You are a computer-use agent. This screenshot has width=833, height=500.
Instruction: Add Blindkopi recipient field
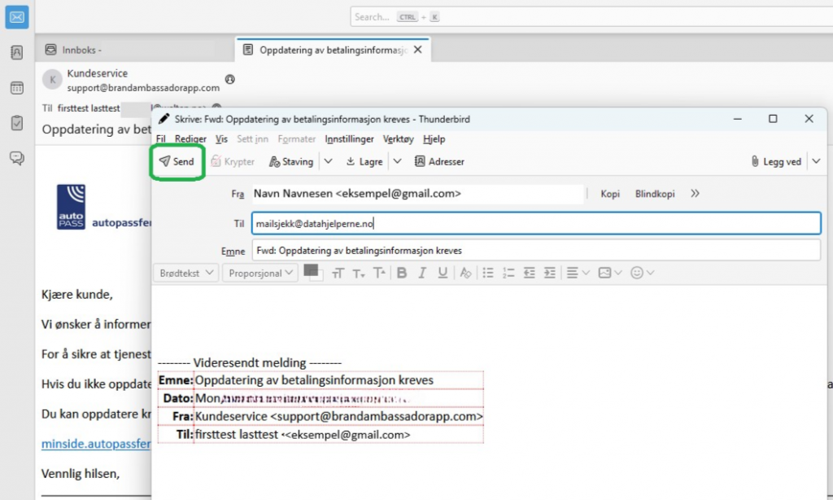click(655, 194)
